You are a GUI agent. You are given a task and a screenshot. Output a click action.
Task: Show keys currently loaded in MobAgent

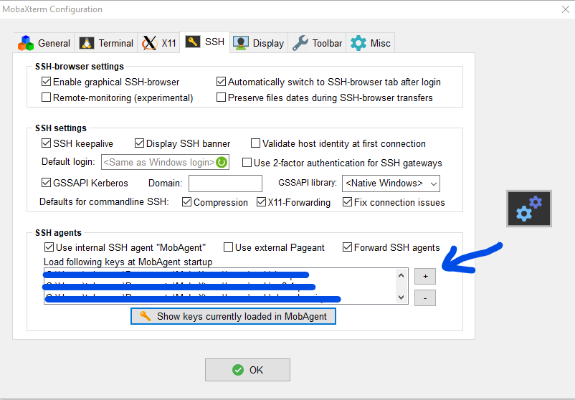tap(233, 316)
